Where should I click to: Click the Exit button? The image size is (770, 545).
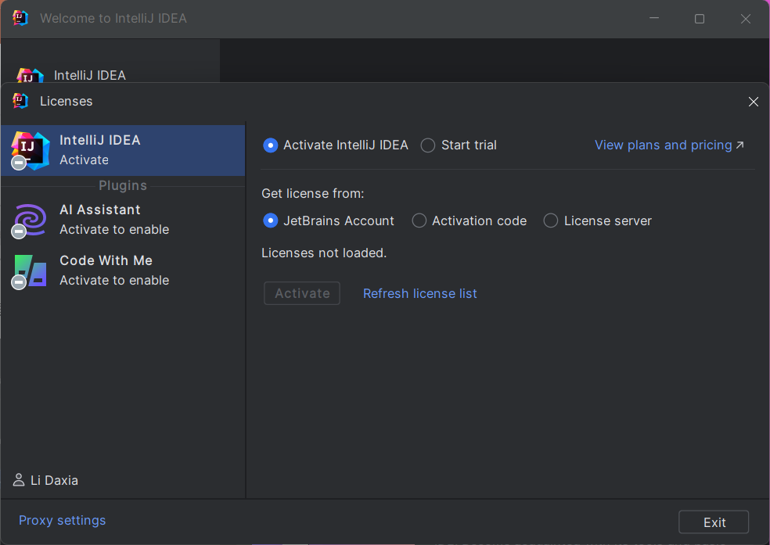(714, 522)
